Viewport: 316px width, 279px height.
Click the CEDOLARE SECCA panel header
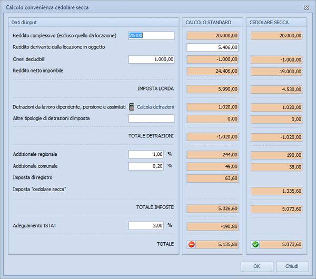[276, 22]
